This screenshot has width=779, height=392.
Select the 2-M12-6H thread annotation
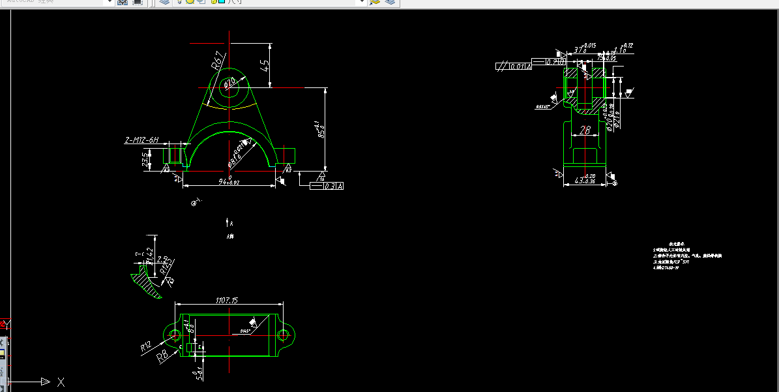[x=141, y=140]
